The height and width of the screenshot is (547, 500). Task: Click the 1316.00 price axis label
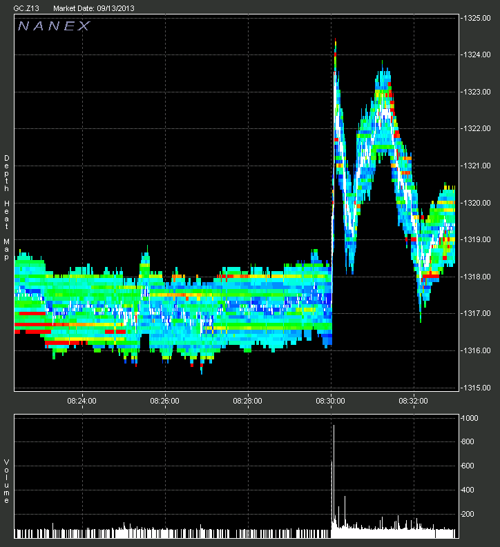(x=477, y=350)
